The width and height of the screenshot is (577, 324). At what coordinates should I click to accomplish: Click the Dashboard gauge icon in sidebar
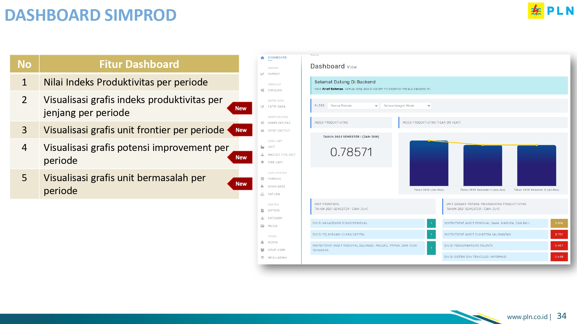(x=262, y=58)
